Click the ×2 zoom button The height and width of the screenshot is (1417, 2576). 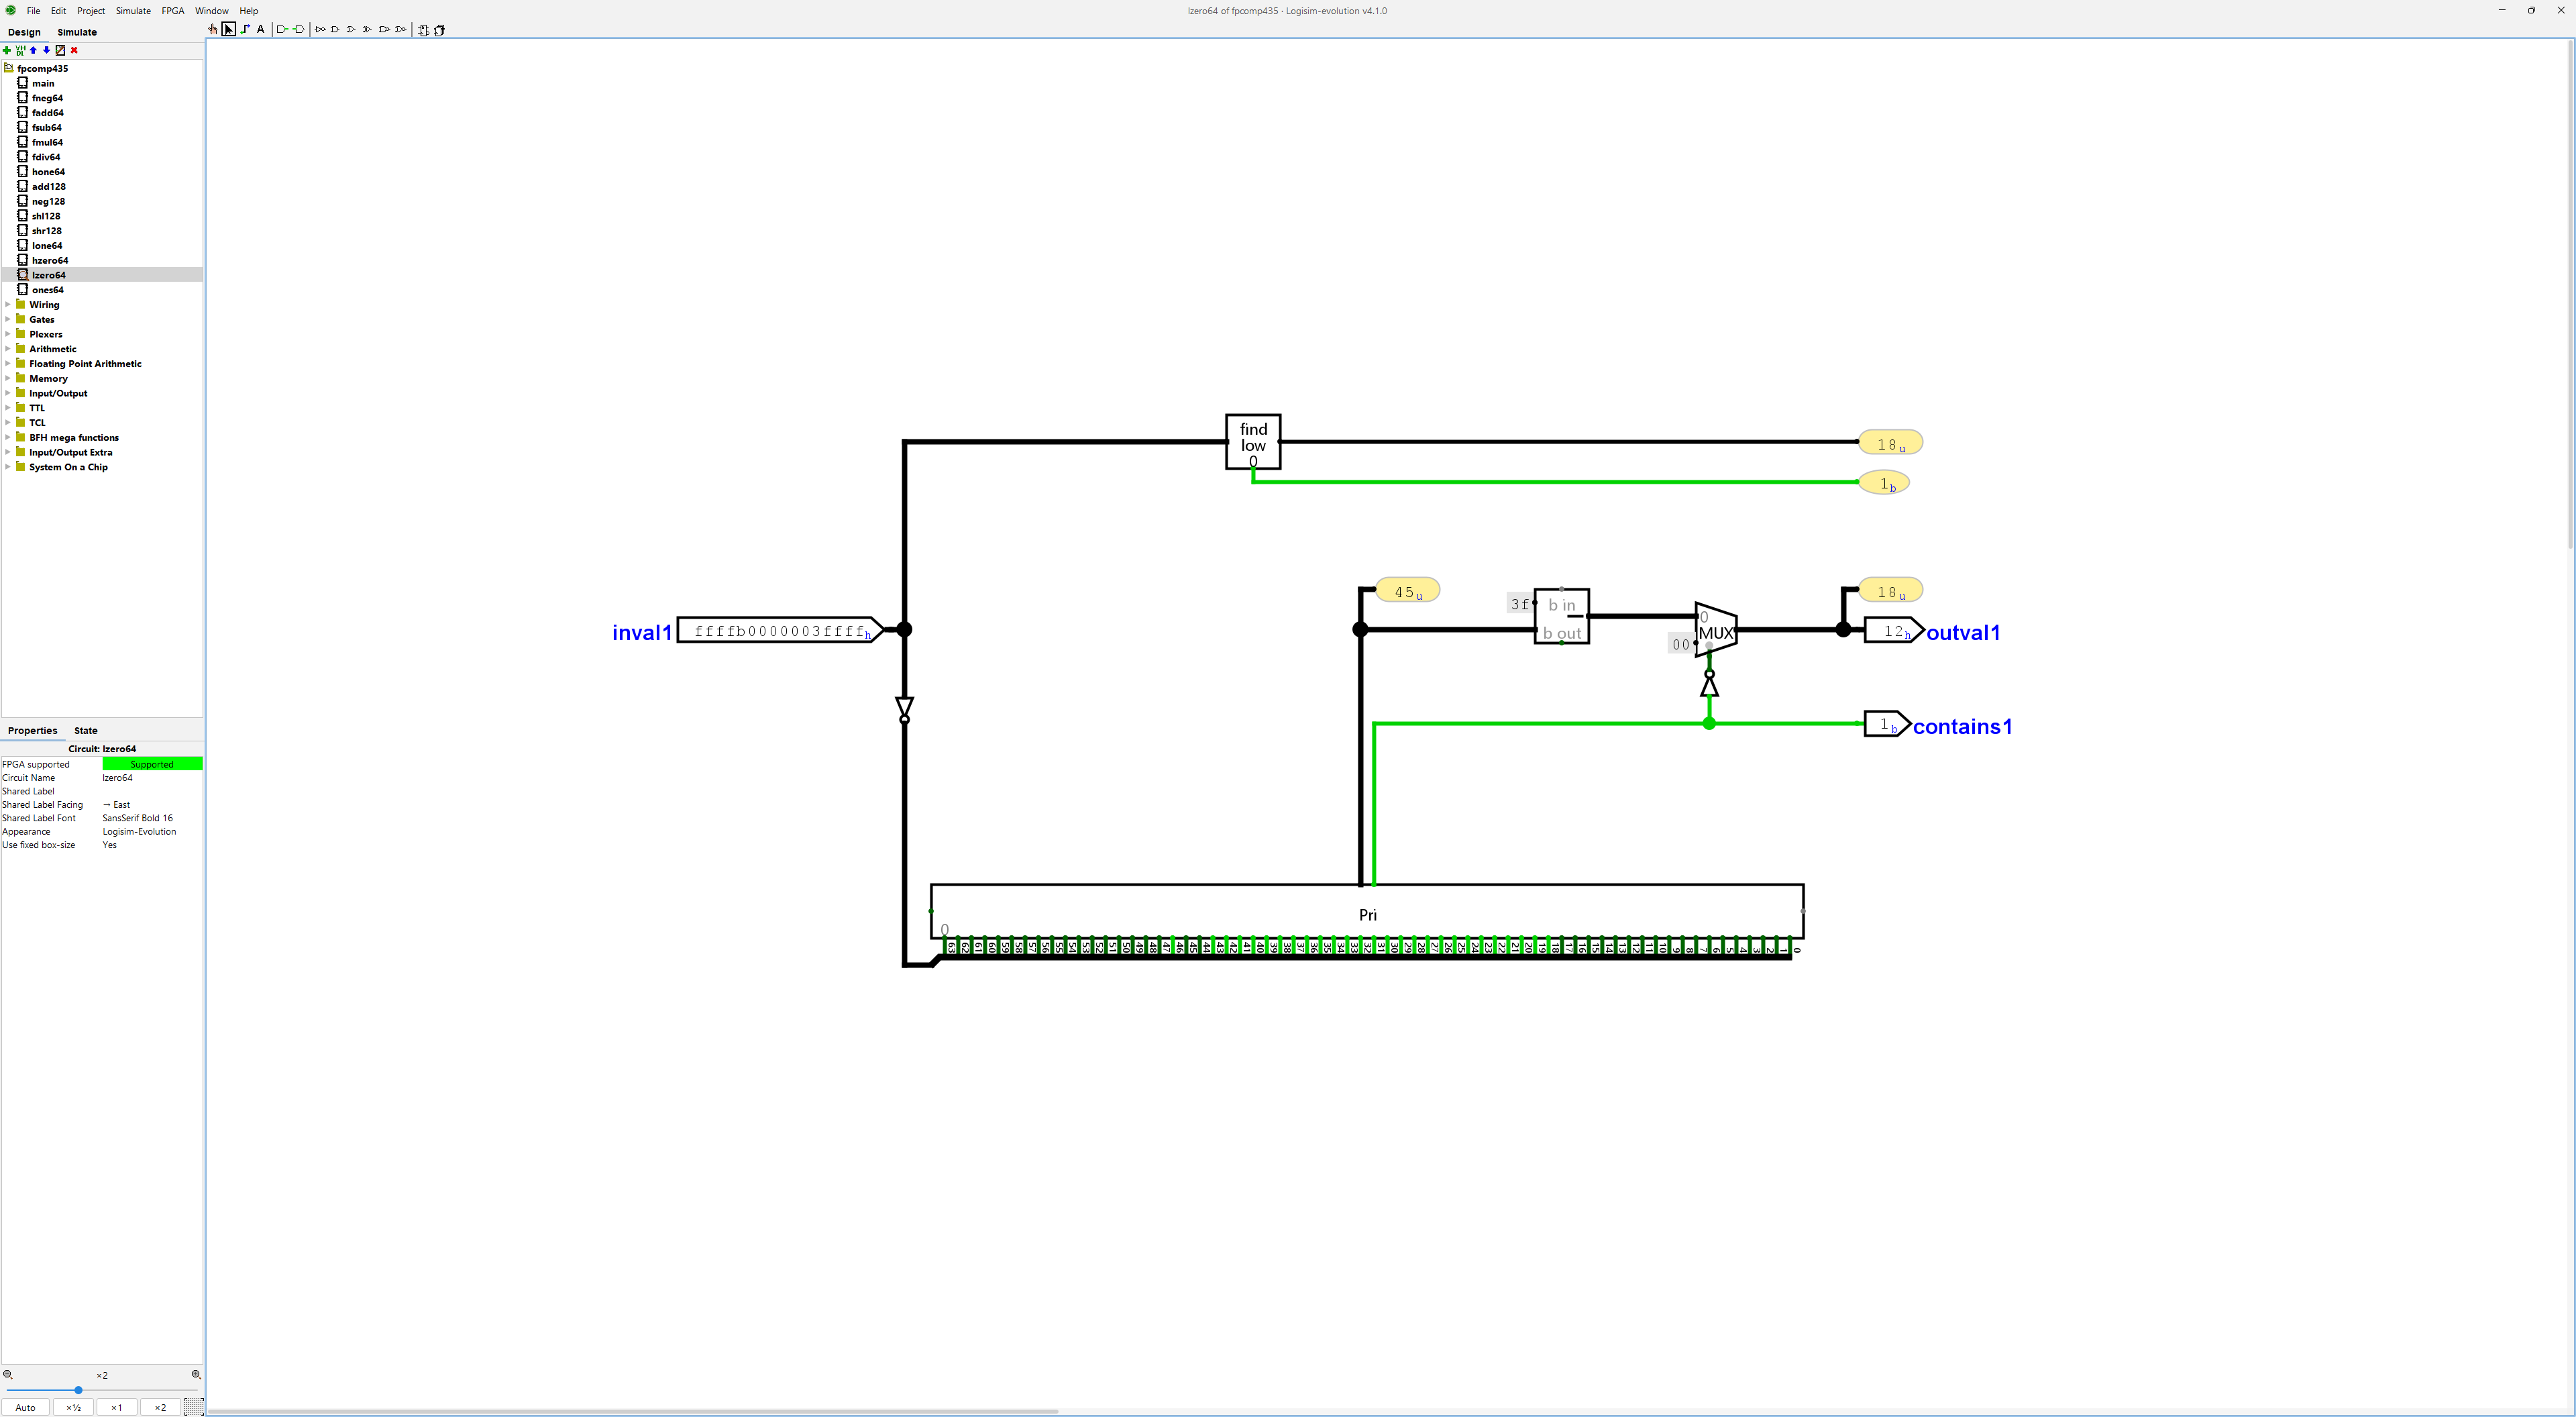(x=160, y=1407)
